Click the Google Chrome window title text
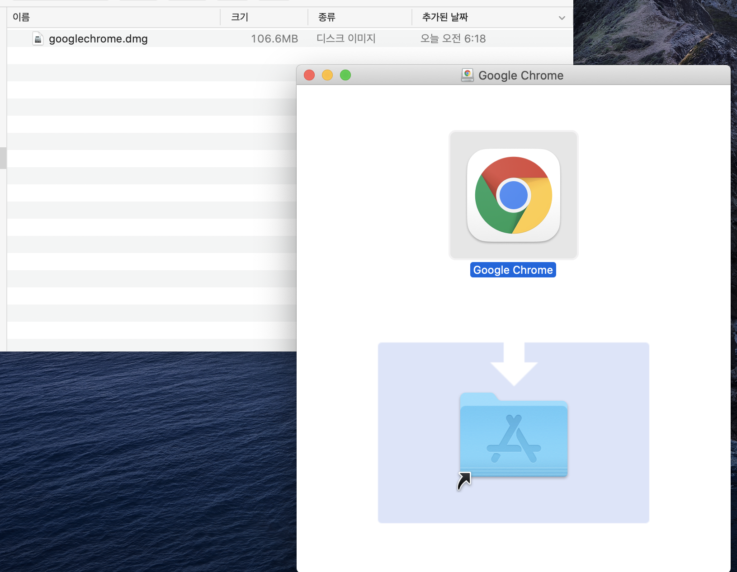Screen dimensions: 737x572 (521, 75)
